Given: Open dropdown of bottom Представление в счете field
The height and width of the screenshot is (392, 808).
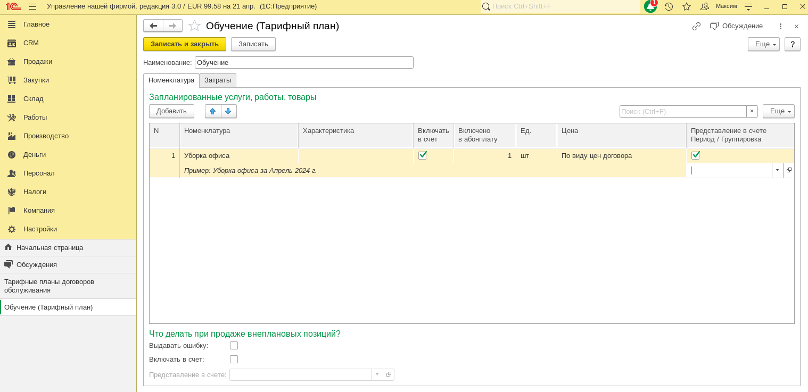Looking at the screenshot, I should click(x=377, y=374).
